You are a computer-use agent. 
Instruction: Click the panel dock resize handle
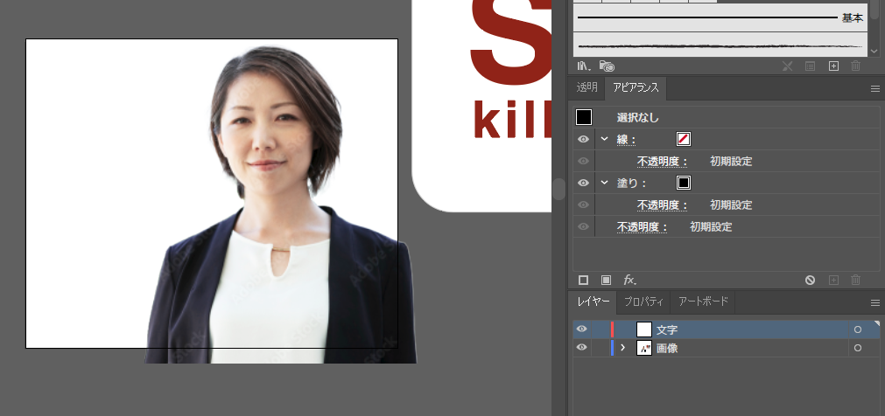558,190
